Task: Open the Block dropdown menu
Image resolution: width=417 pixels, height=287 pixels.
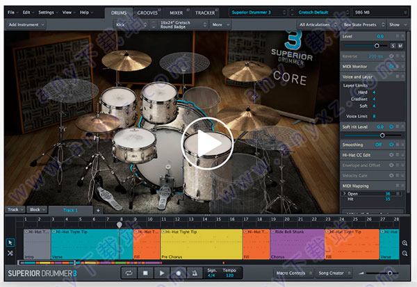Action: tap(37, 210)
